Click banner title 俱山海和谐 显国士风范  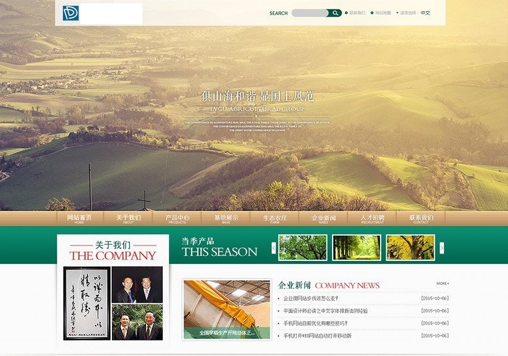257,96
